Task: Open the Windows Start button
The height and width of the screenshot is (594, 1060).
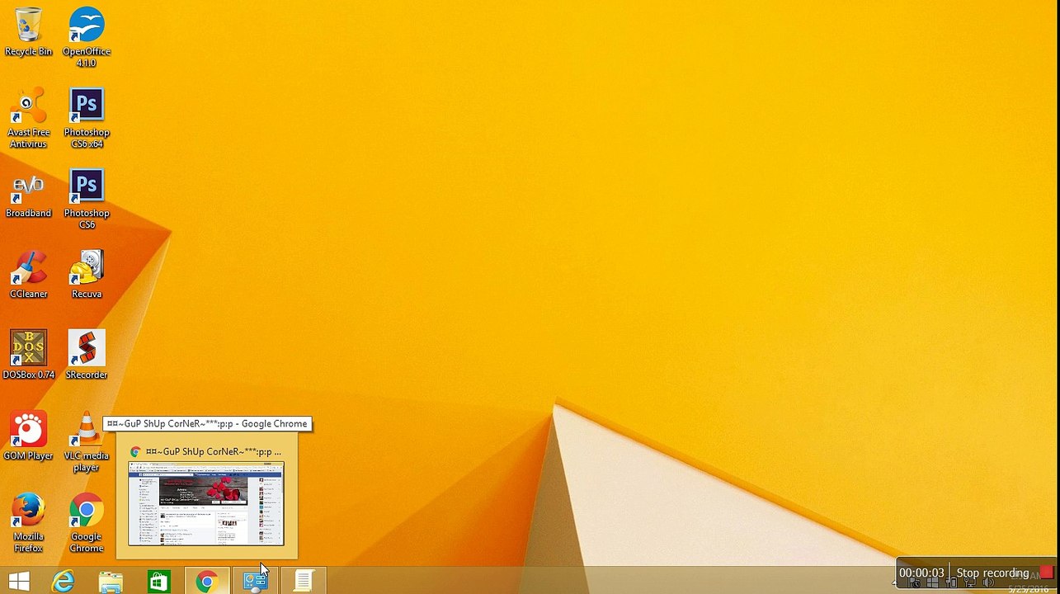Action: 19,582
